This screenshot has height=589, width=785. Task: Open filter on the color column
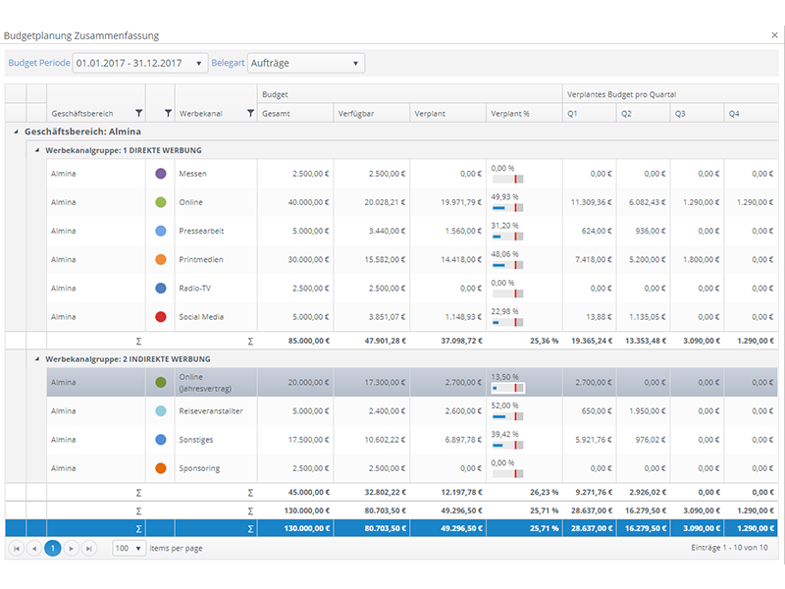167,114
